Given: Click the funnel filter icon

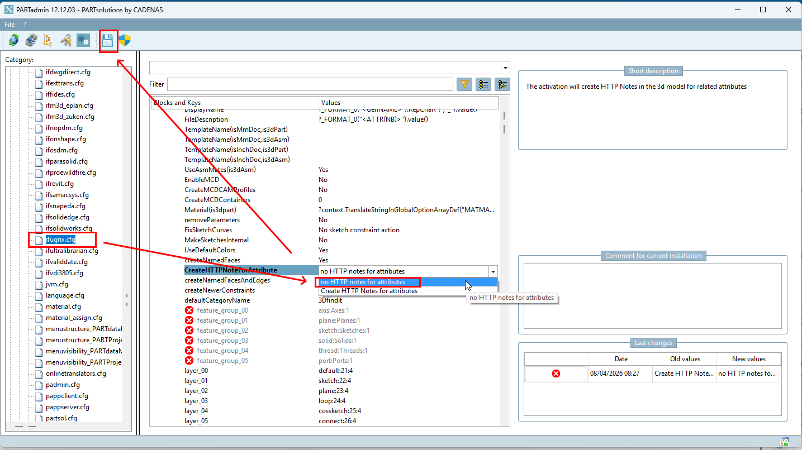Looking at the screenshot, I should click(464, 84).
